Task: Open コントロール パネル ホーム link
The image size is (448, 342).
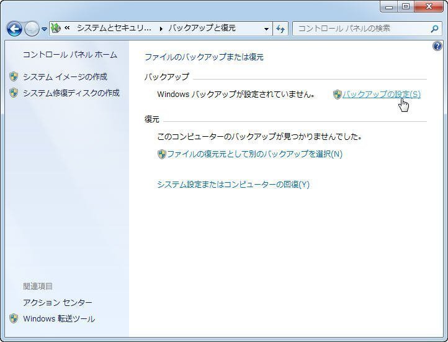Action: (70, 55)
